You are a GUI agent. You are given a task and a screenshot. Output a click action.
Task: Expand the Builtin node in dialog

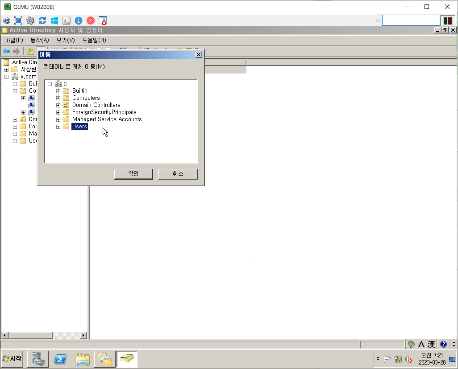(x=58, y=91)
